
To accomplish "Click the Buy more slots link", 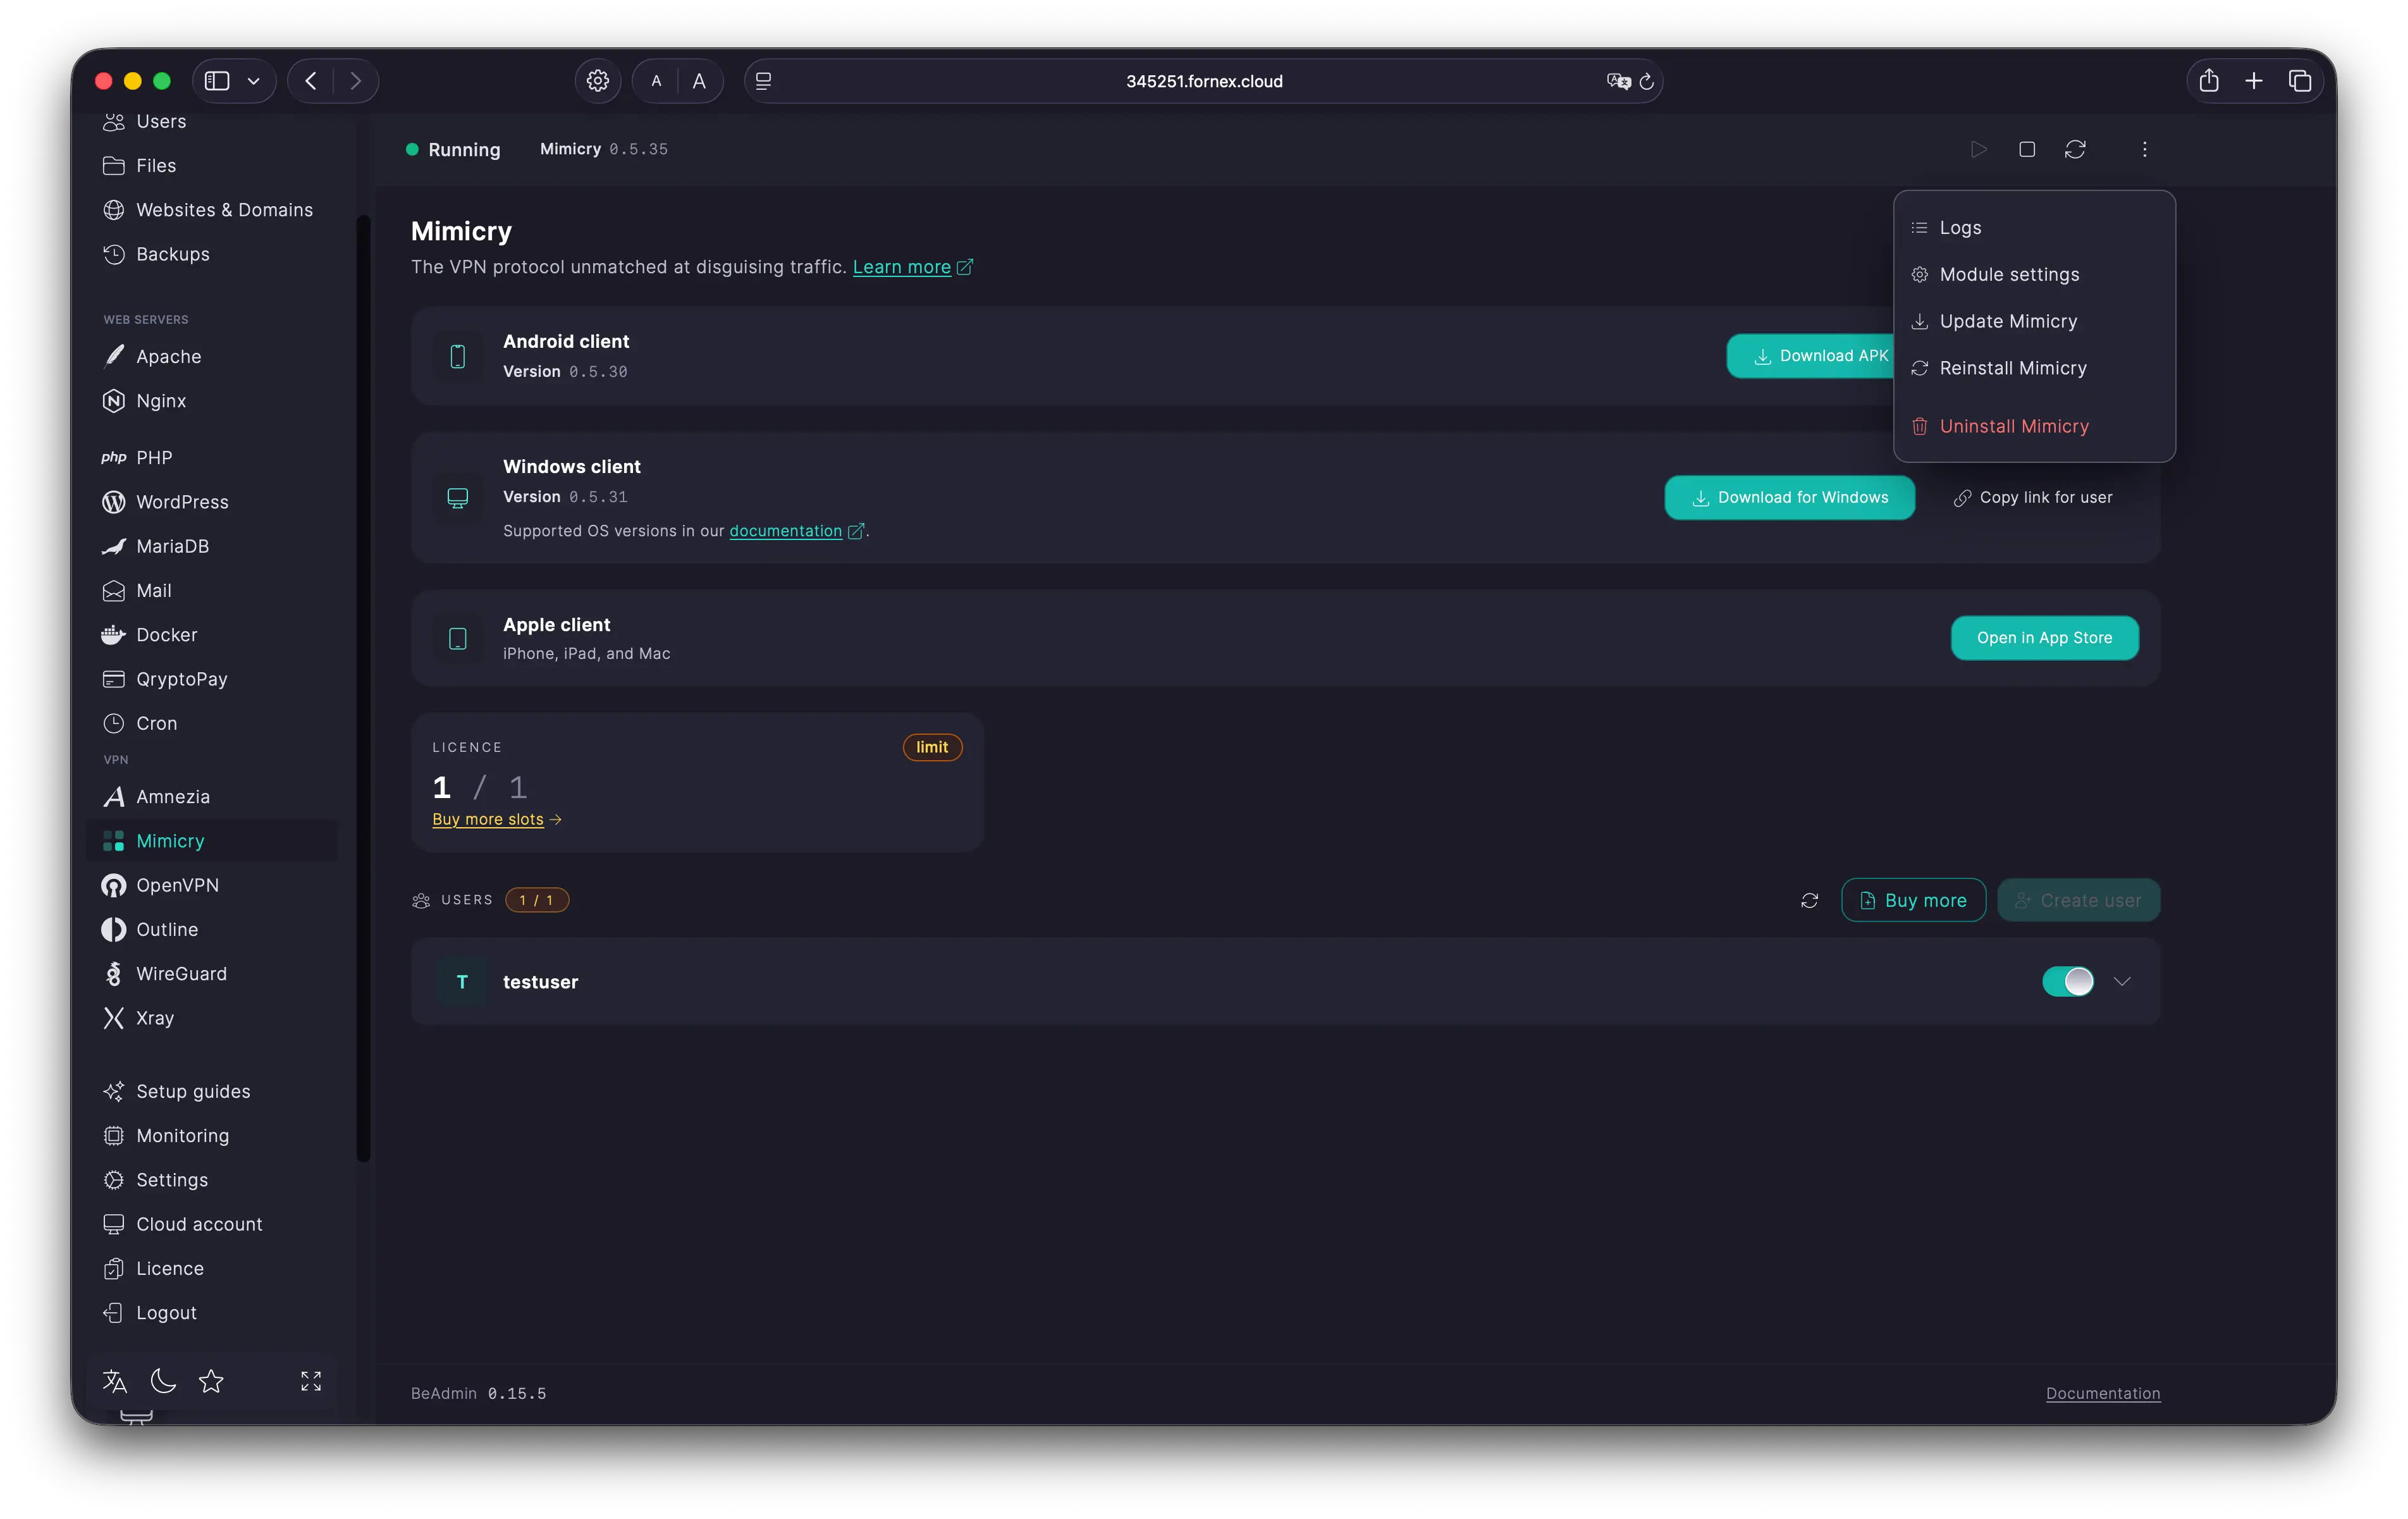I will point(488,819).
